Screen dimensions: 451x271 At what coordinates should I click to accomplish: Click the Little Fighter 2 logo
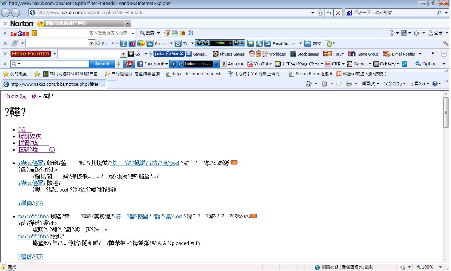[169, 54]
